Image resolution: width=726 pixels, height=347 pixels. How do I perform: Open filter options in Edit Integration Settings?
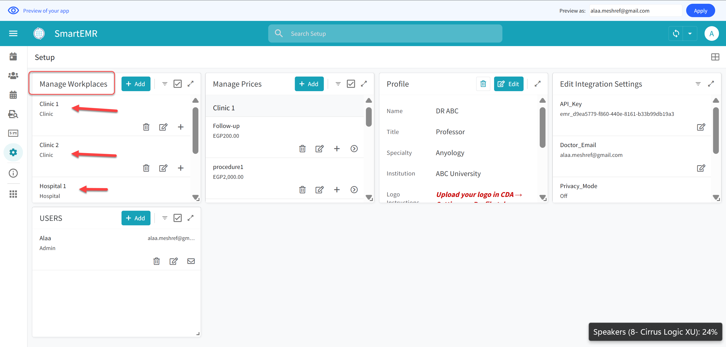[698, 84]
